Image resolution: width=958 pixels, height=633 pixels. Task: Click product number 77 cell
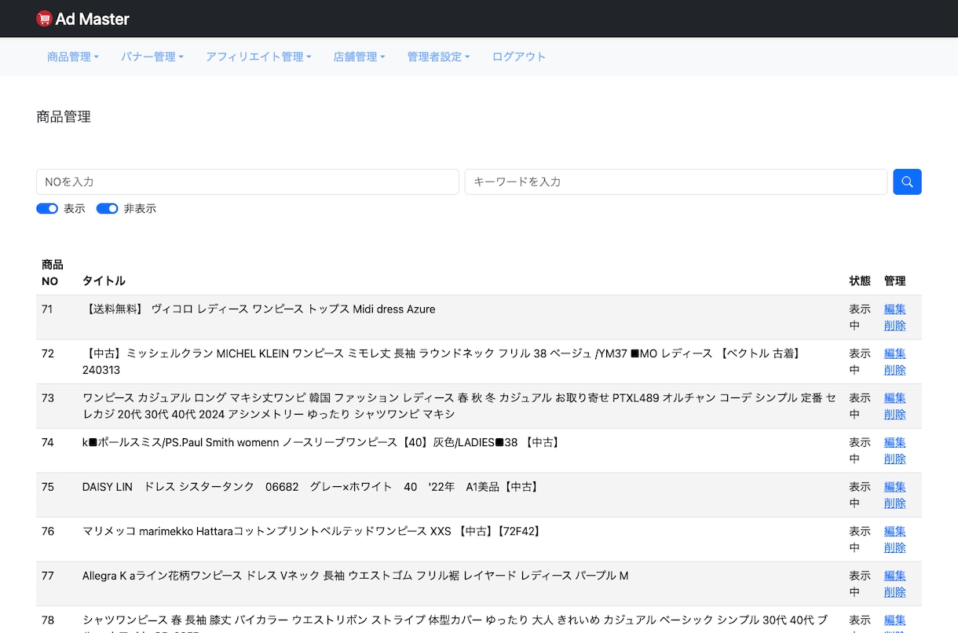coord(48,576)
